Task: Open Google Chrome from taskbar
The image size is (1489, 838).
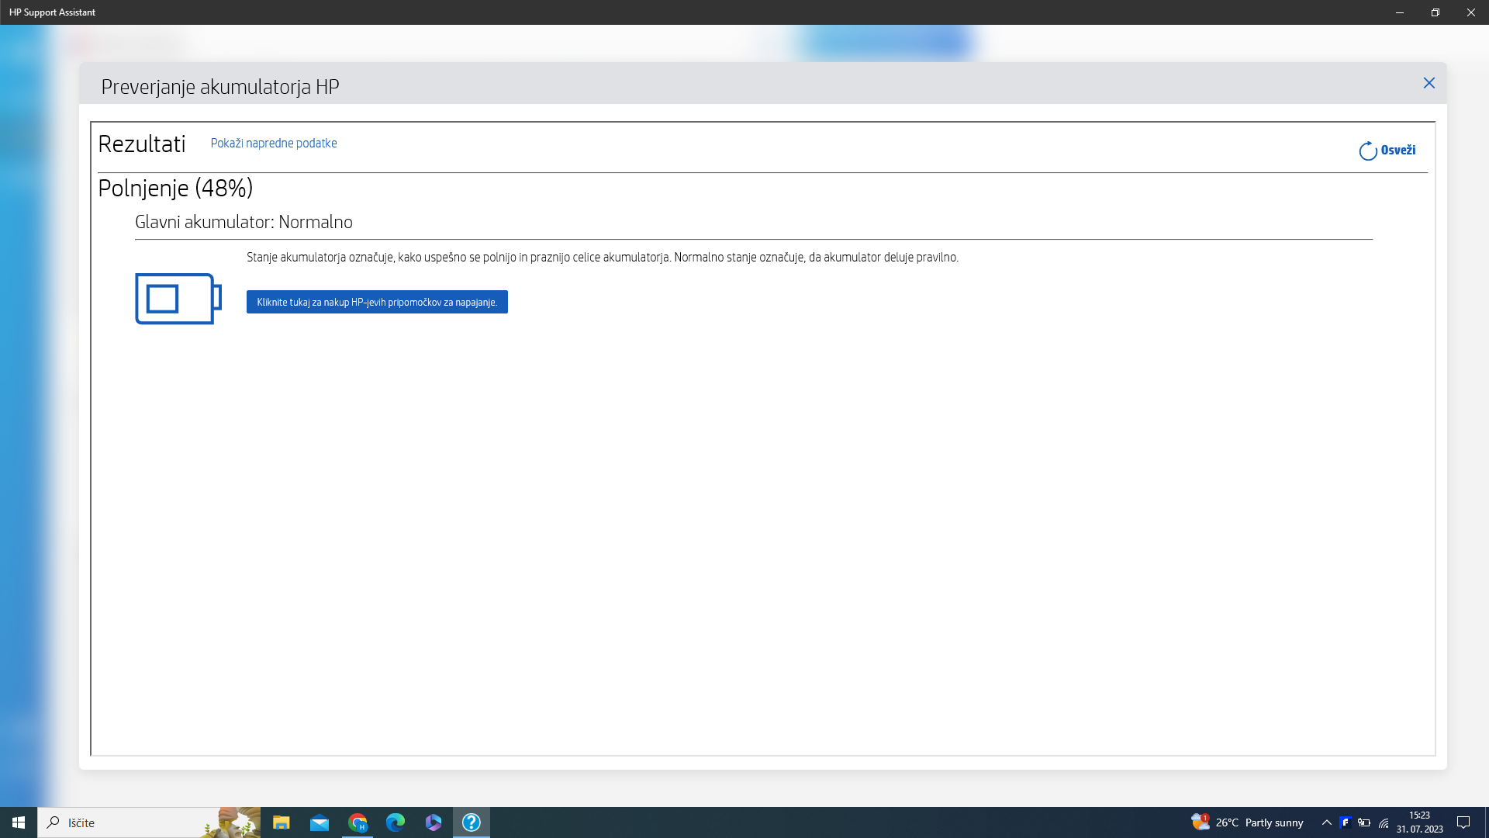Action: tap(358, 822)
